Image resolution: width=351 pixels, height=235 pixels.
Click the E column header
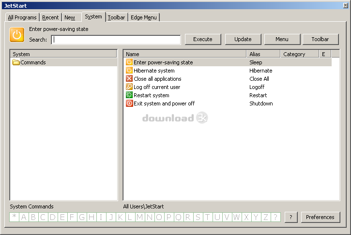point(325,54)
